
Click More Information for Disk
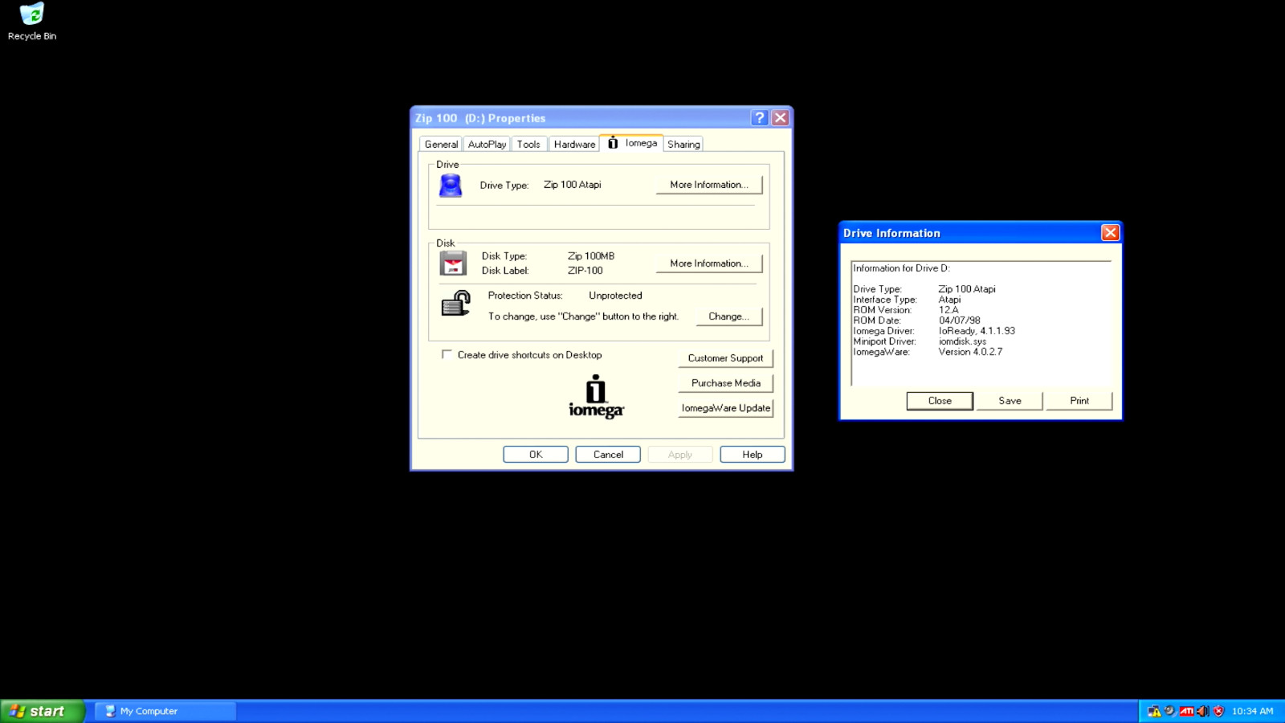[709, 263]
